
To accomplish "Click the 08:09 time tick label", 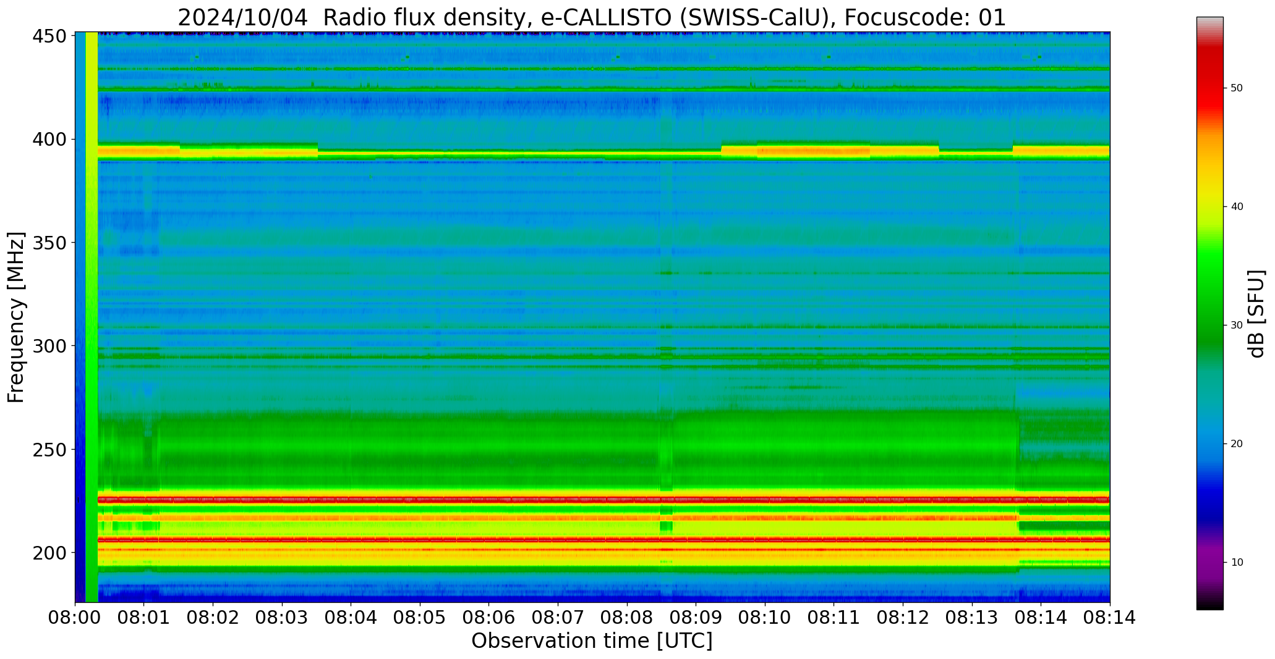I will click(x=696, y=618).
